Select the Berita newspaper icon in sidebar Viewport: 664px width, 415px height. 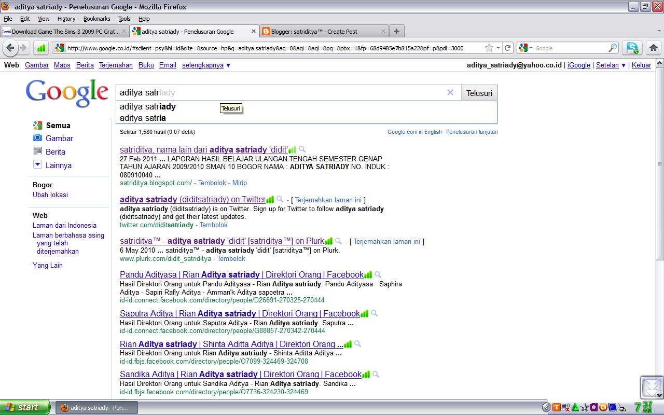pyautogui.click(x=37, y=151)
